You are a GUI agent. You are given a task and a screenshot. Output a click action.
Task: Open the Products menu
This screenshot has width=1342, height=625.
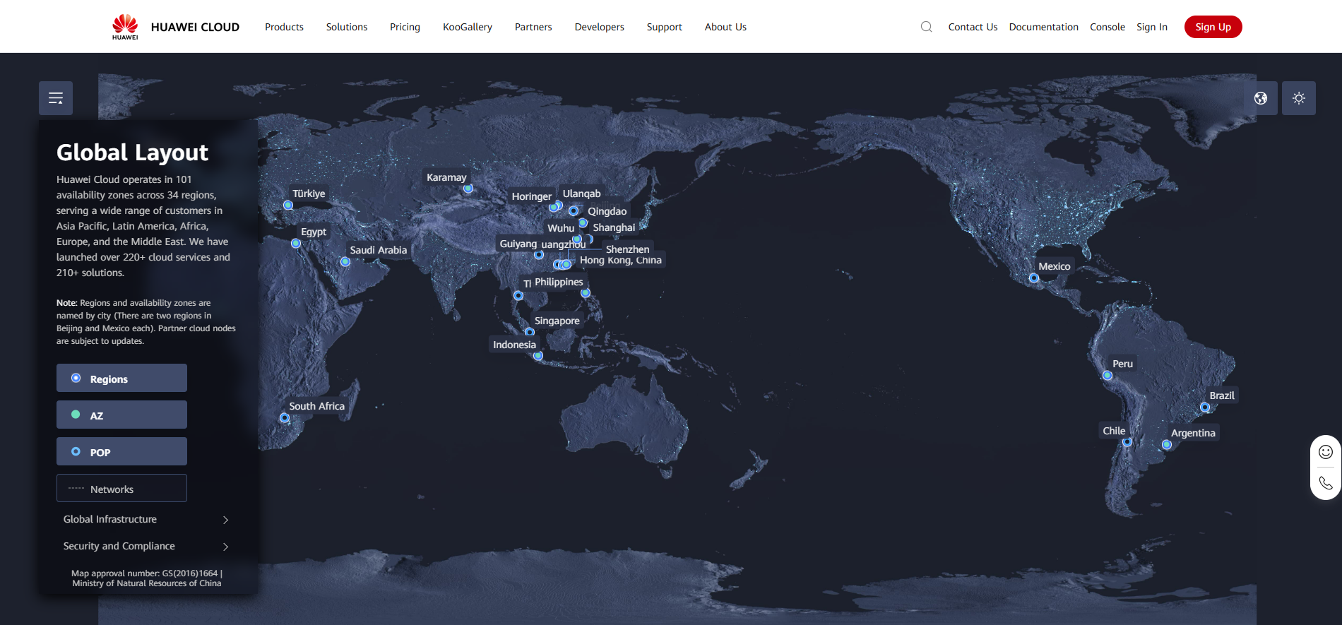coord(284,27)
